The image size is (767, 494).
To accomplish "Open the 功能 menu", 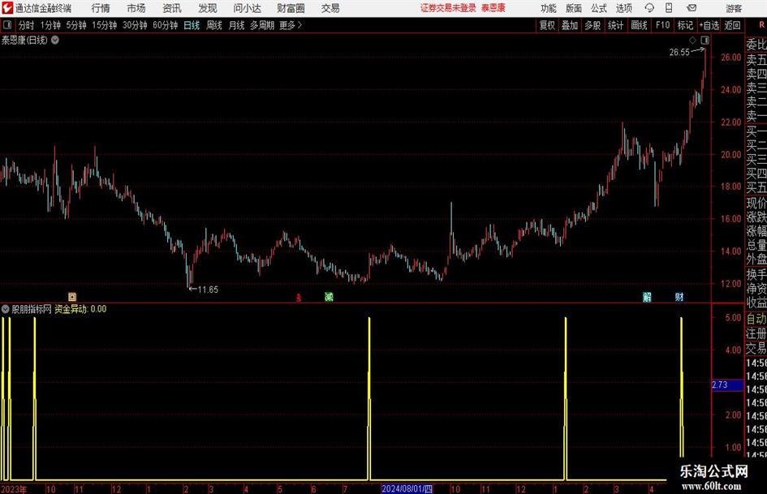I will 549,8.
